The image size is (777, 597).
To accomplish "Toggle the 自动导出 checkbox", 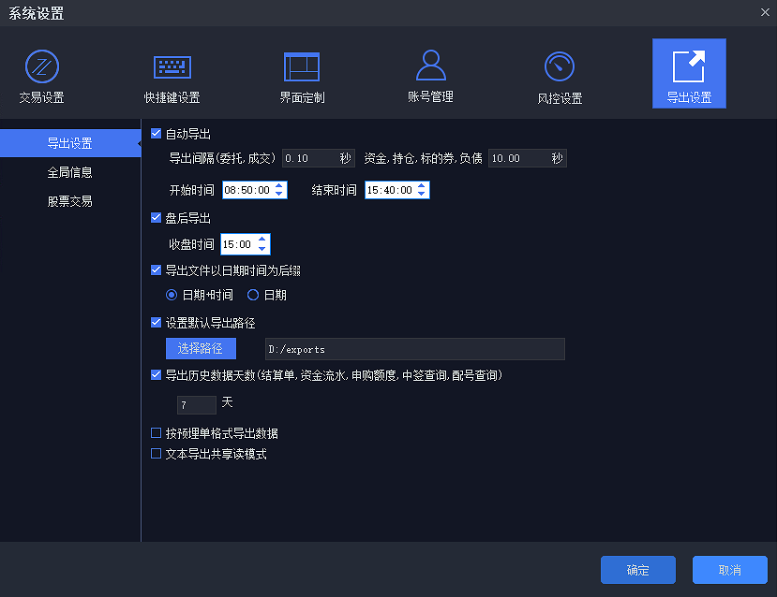I will click(x=157, y=134).
